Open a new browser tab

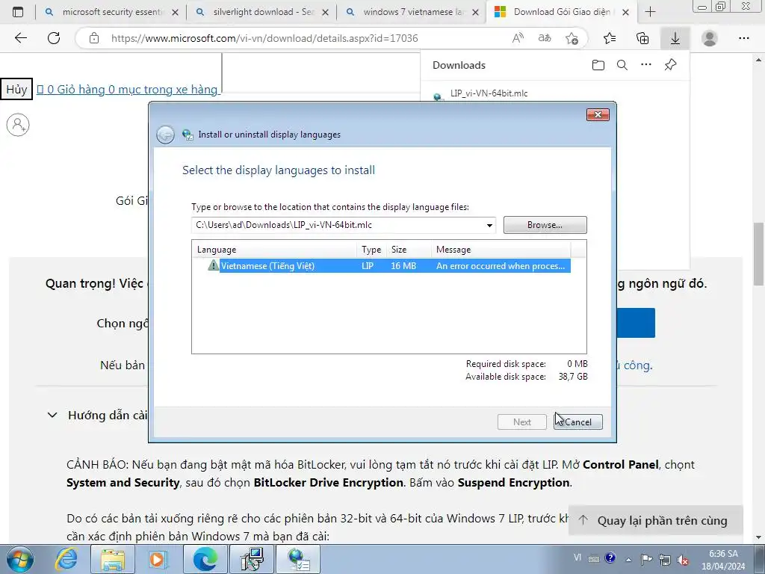coord(651,12)
